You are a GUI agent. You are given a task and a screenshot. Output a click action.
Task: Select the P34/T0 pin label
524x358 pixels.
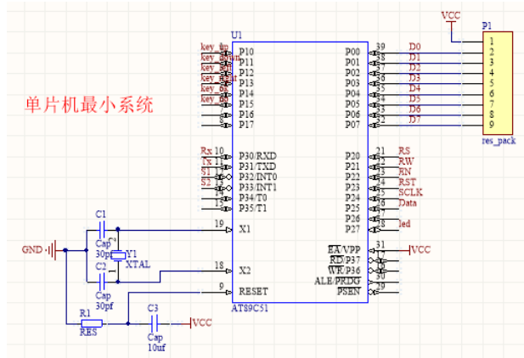click(x=252, y=198)
